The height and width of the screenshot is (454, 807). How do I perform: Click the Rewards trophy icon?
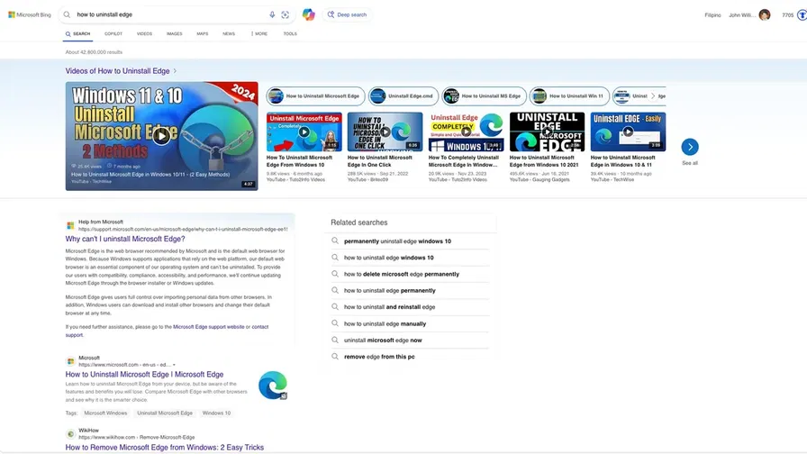tap(801, 14)
